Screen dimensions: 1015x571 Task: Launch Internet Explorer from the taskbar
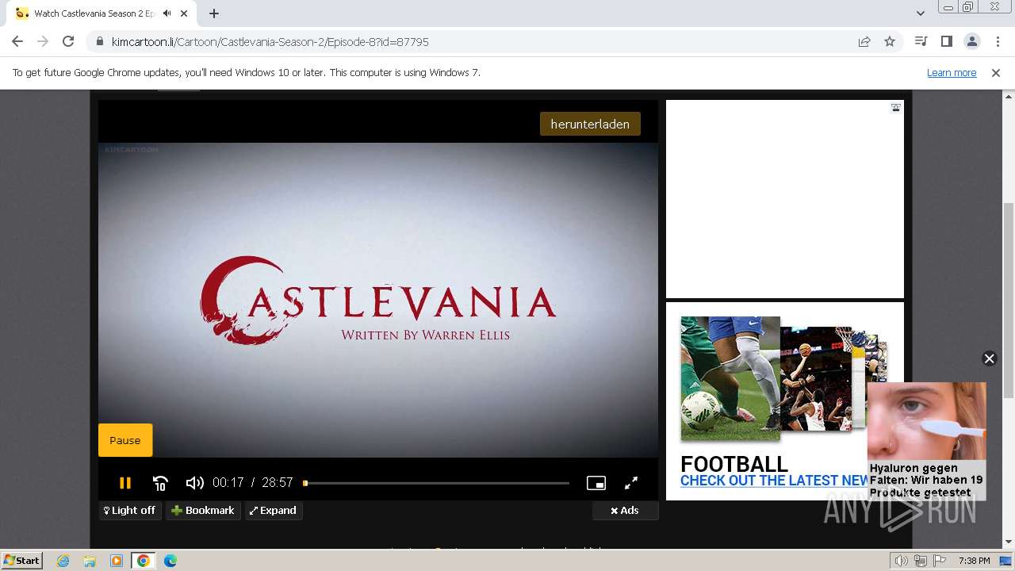pyautogui.click(x=63, y=561)
